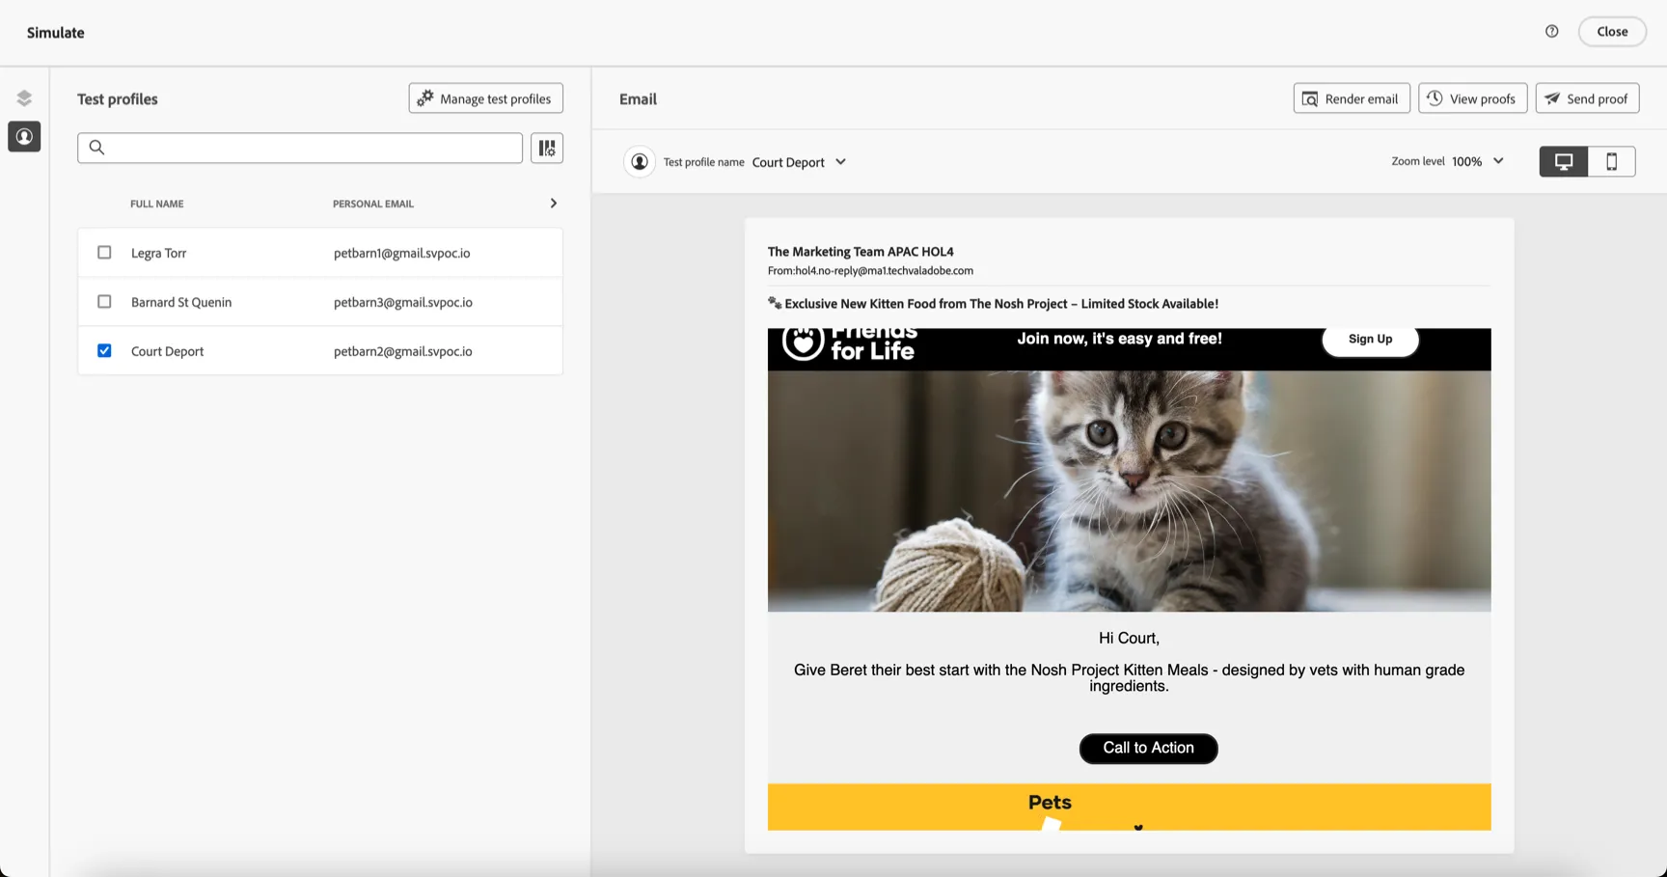Viewport: 1667px width, 877px height.
Task: Click the magnifier icon in search field
Action: tap(96, 148)
